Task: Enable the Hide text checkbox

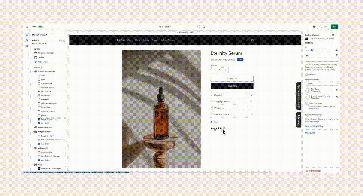Action: [x=307, y=74]
